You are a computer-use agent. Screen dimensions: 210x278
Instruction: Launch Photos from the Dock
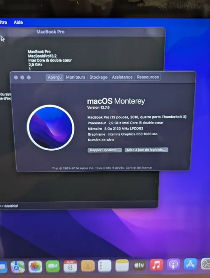pyautogui.click(x=35, y=266)
